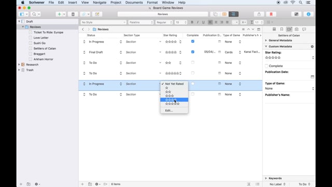Image resolution: width=332 pixels, height=187 pixels.
Task: Open Palatino font dropdown
Action: pos(141,22)
